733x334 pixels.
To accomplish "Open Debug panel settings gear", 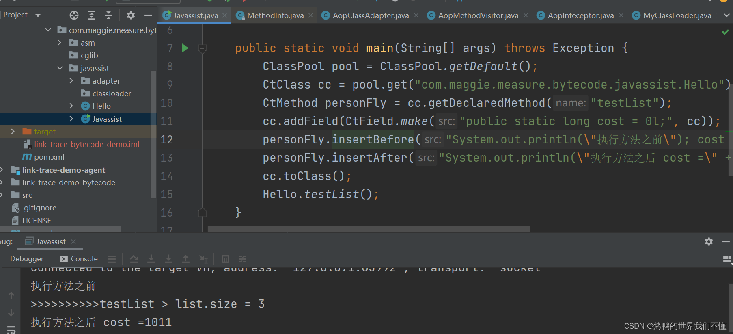I will [709, 241].
